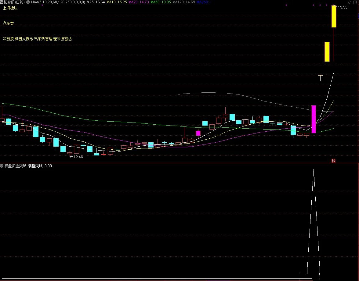Click the 横盘资金突破 indicator name
The width and height of the screenshot is (359, 281).
15,166
